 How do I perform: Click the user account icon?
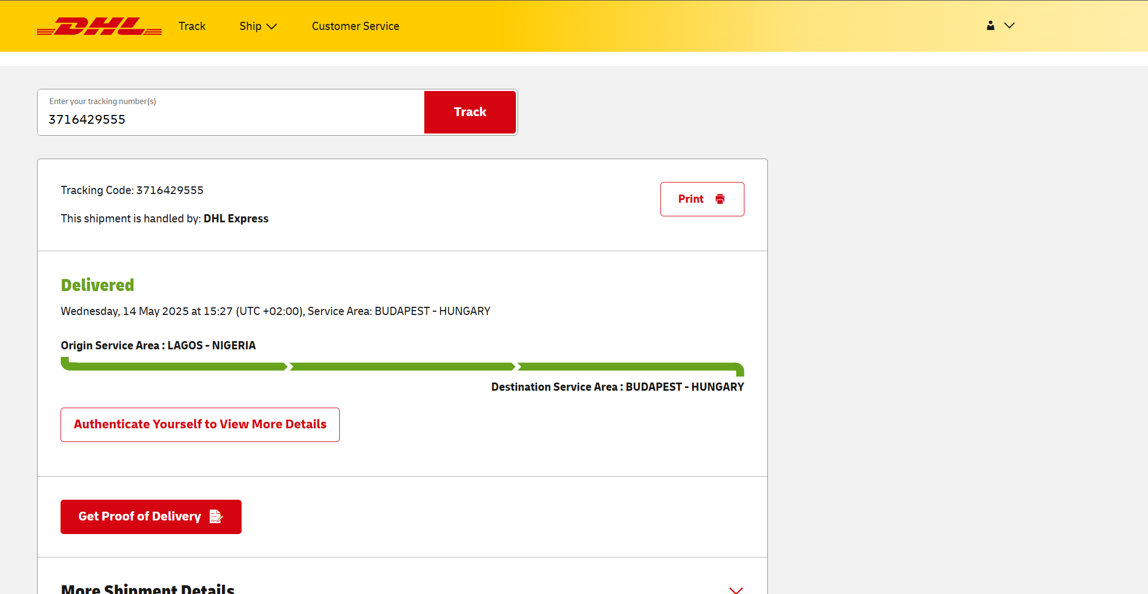990,26
